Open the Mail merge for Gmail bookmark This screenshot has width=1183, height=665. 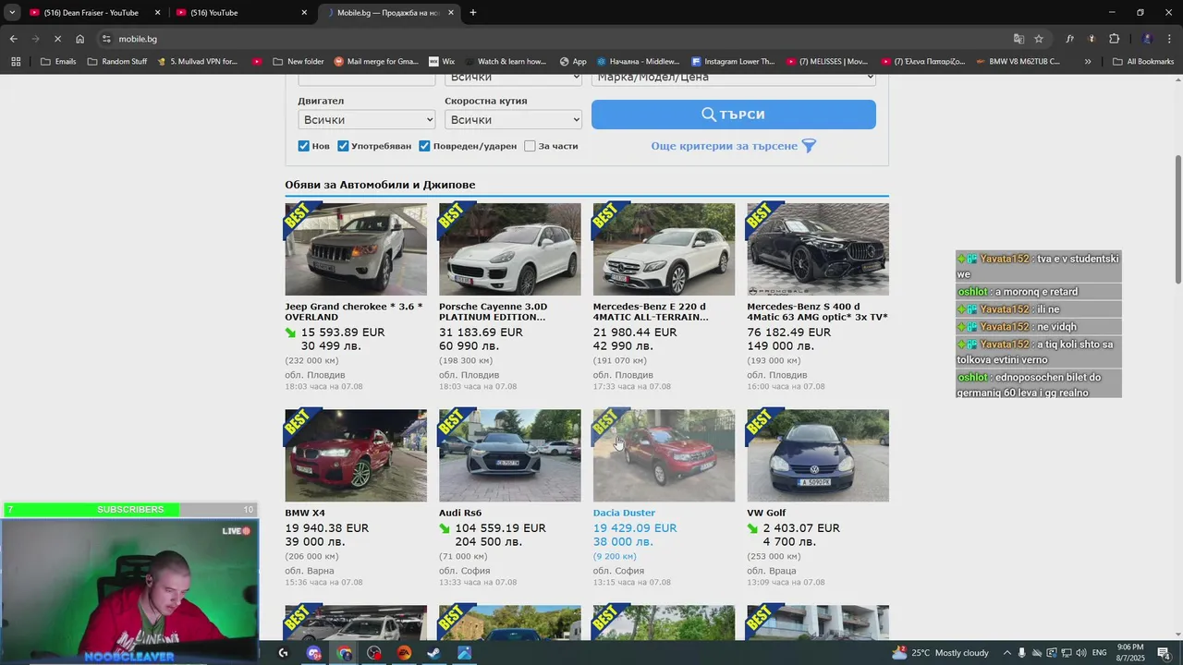pyautogui.click(x=376, y=62)
